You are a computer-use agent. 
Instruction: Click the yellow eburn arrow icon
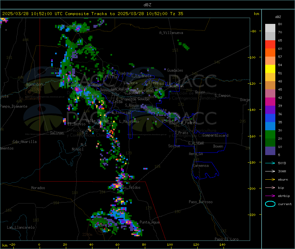(x=270, y=180)
